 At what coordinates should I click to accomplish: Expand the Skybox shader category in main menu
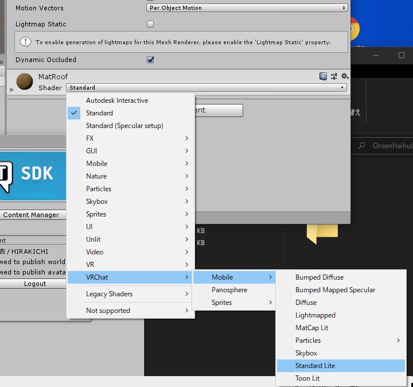pyautogui.click(x=131, y=202)
